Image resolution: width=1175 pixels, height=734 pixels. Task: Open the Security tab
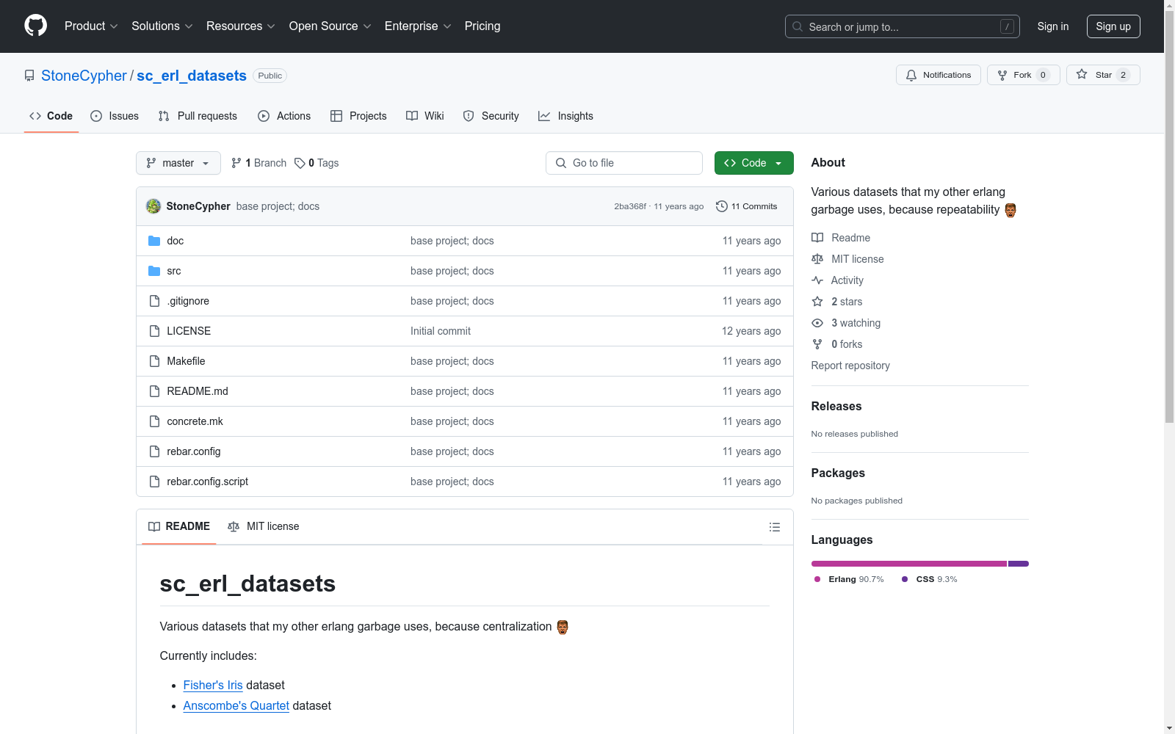(491, 116)
